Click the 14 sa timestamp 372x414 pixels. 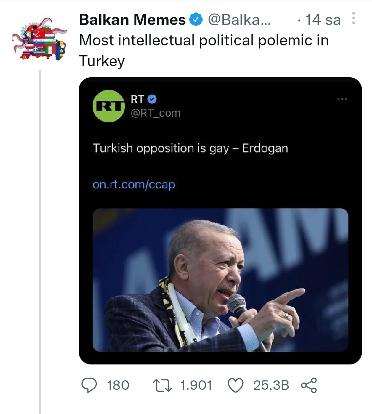[323, 20]
